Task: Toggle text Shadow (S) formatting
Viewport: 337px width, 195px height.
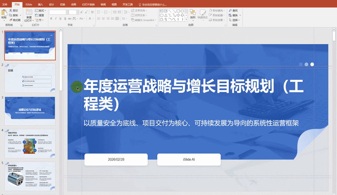Action: (x=65, y=19)
